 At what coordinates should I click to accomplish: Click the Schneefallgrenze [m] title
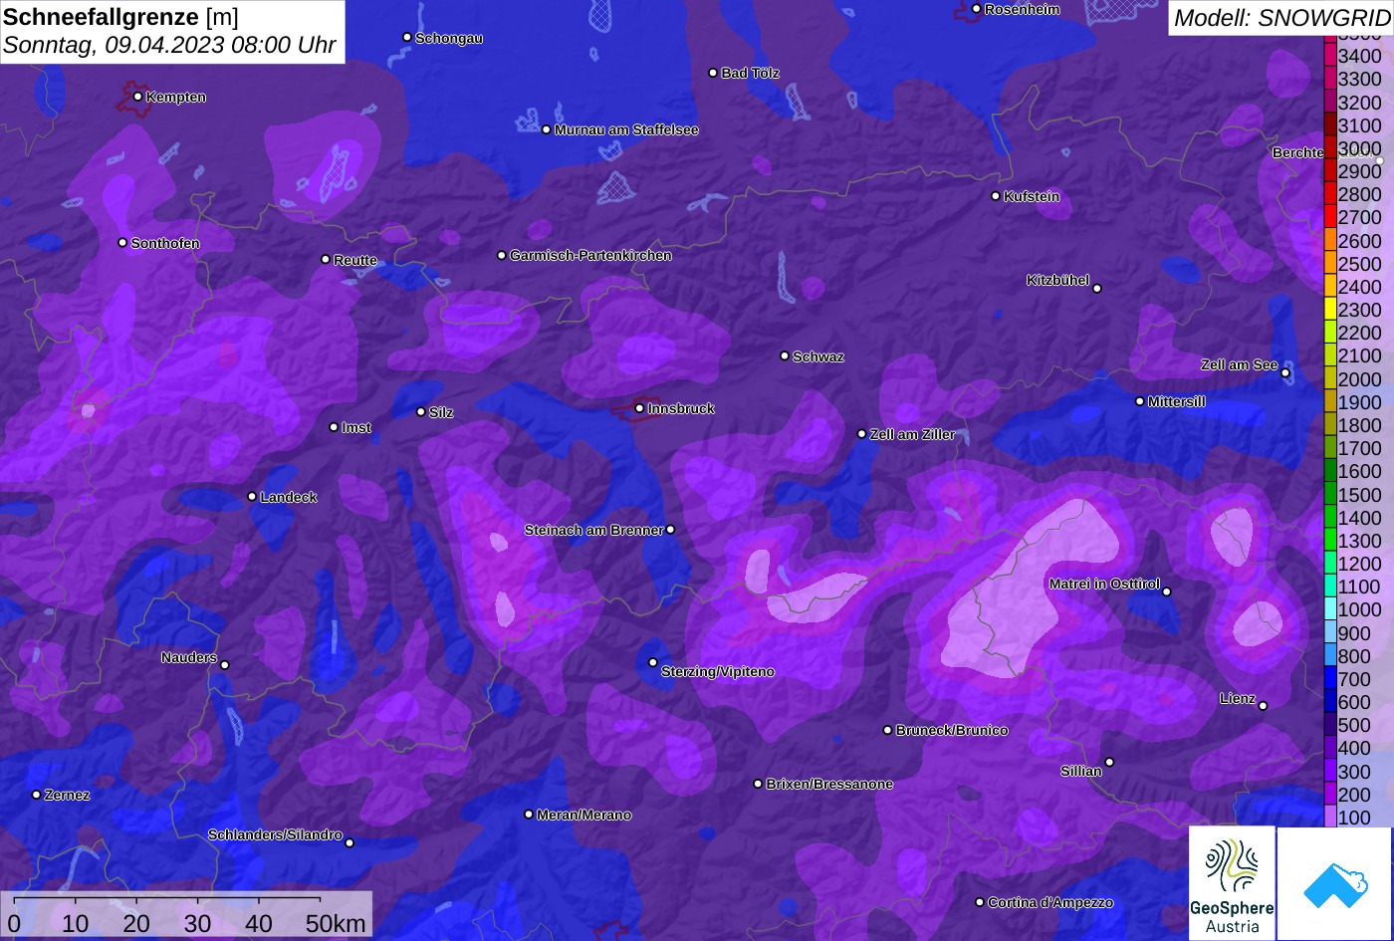tap(120, 16)
